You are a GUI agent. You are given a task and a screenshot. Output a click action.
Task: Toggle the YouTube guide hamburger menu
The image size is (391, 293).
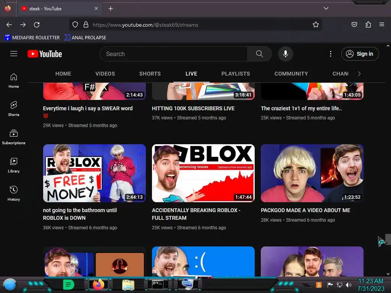coord(14,54)
